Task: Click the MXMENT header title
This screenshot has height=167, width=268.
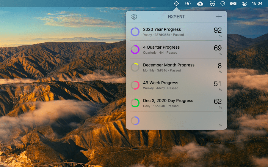Action: (176, 17)
